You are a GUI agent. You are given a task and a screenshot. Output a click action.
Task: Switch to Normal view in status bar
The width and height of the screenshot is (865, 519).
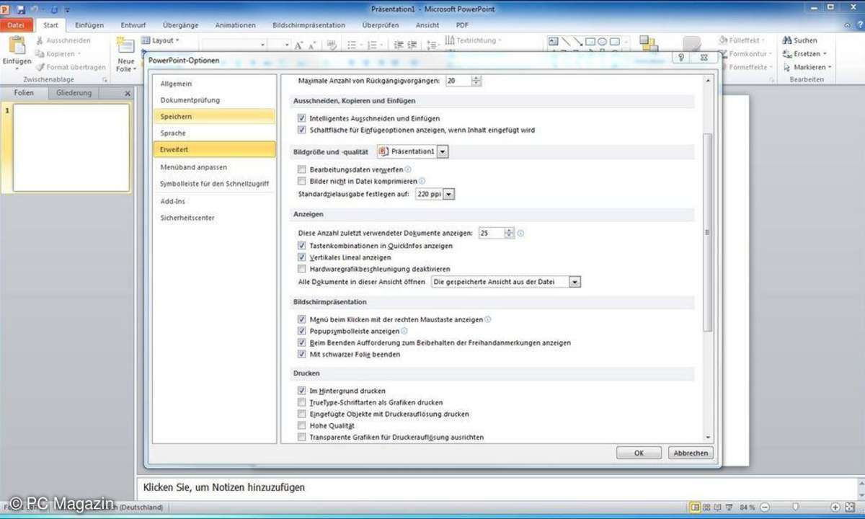click(694, 507)
